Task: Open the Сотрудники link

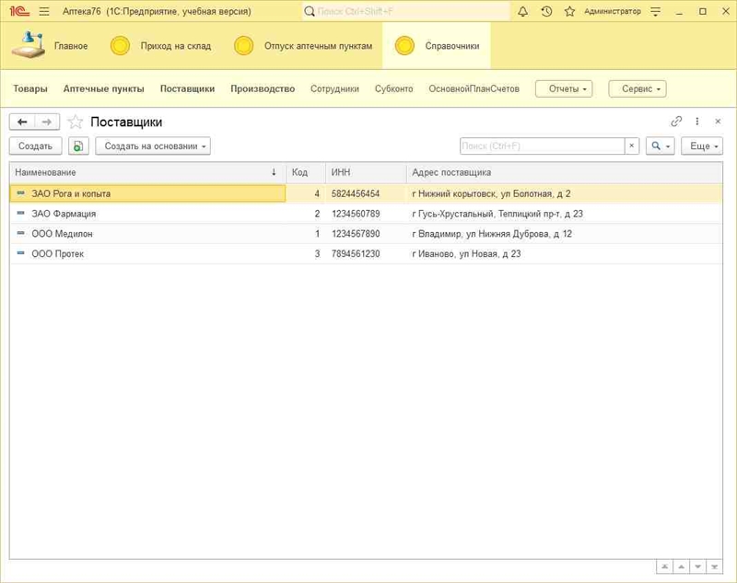Action: [x=334, y=88]
